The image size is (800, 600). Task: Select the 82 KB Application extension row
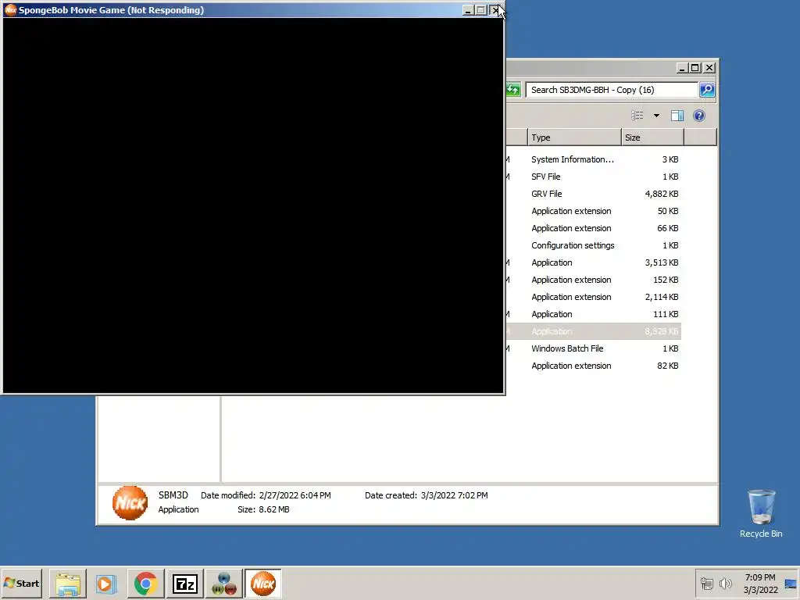tap(594, 366)
